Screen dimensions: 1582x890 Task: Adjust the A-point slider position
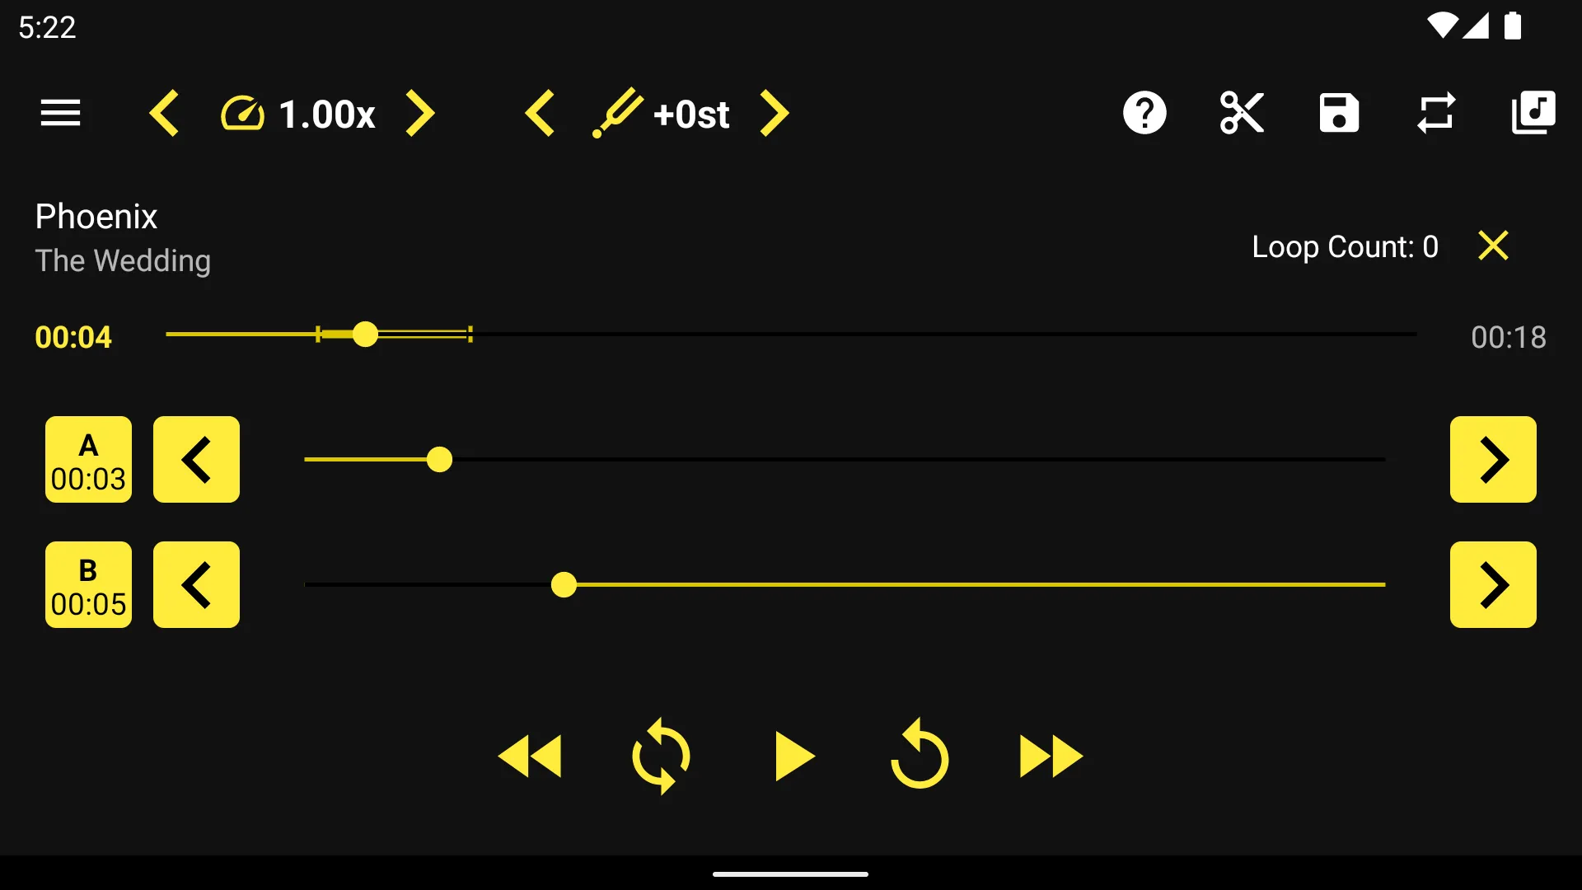pyautogui.click(x=439, y=458)
